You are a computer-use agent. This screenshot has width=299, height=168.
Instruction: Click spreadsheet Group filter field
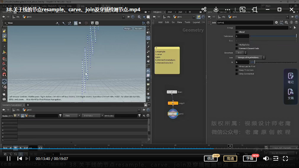click(x=46, y=116)
